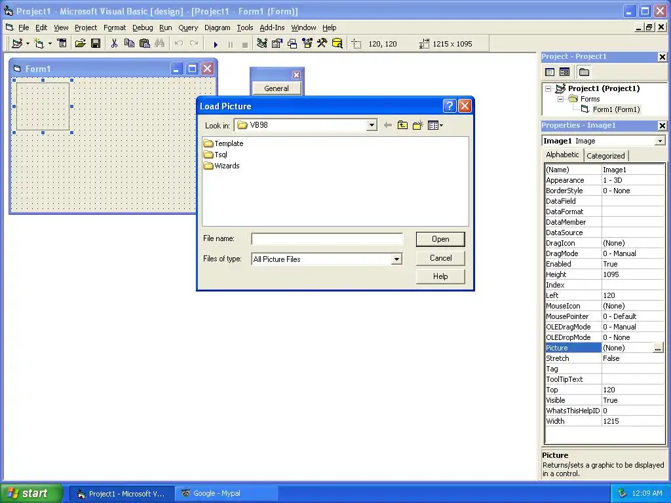Click the Copy toolbar icon
The width and height of the screenshot is (671, 503).
click(129, 44)
